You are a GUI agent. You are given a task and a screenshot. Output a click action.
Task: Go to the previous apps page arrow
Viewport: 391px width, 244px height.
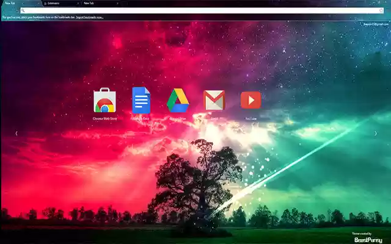pyautogui.click(x=16, y=134)
